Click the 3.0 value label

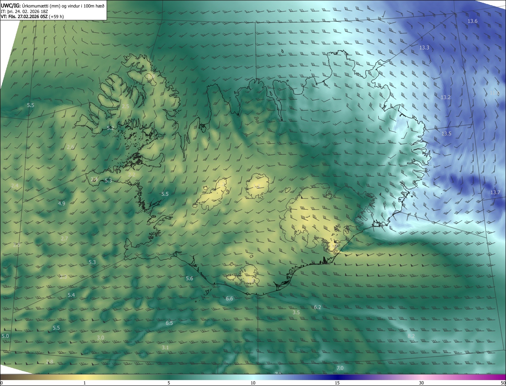point(100,337)
